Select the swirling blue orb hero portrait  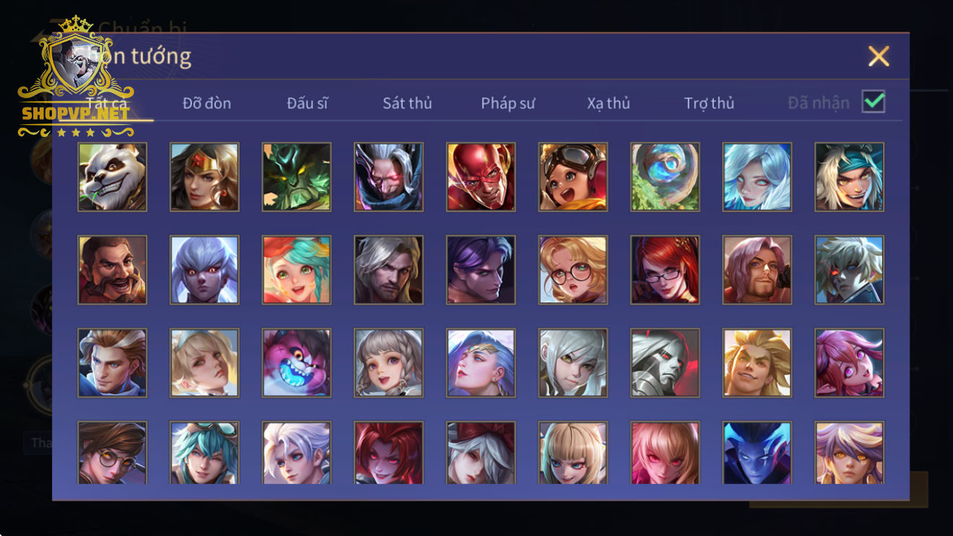point(665,177)
